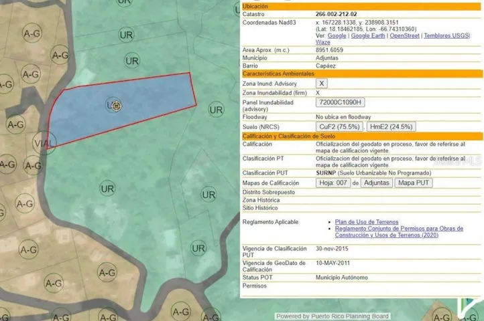
Task: Open the OpenStreet link
Action: click(404, 35)
